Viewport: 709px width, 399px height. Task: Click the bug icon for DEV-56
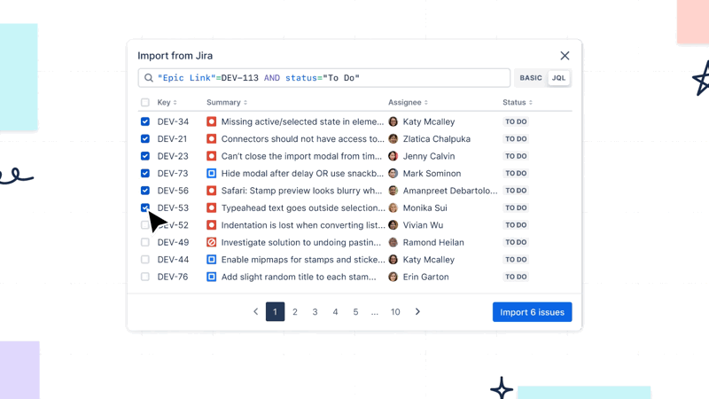(x=211, y=191)
